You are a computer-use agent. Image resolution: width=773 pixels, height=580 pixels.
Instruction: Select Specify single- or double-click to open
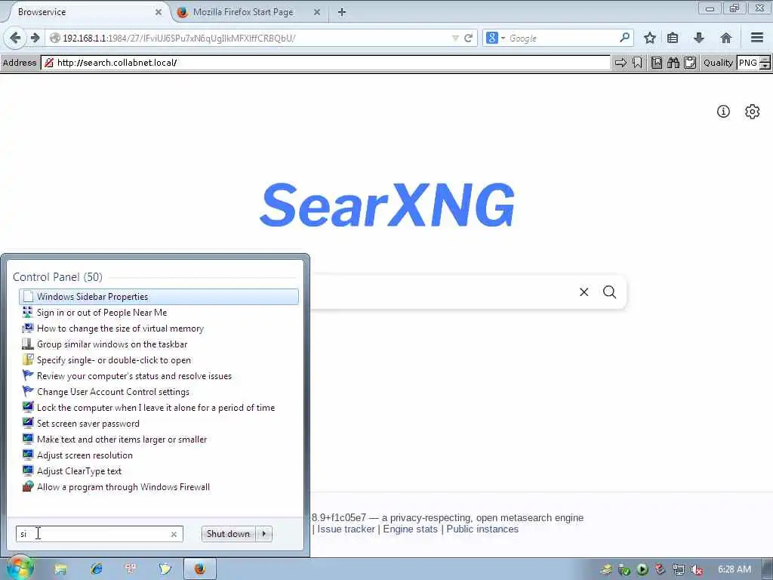pos(159,360)
